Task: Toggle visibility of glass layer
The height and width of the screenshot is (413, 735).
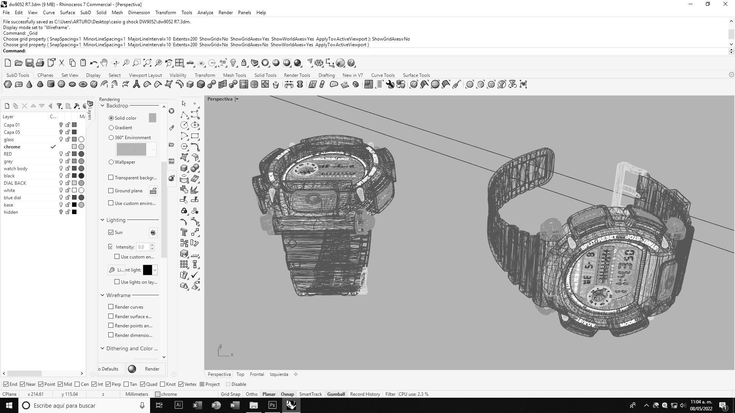Action: click(60, 140)
